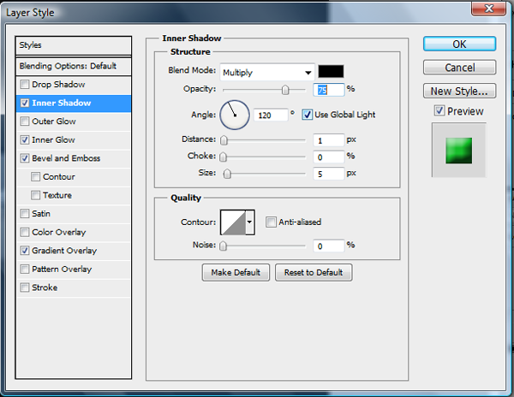Toggle the Drop Shadow checkbox

(x=25, y=85)
